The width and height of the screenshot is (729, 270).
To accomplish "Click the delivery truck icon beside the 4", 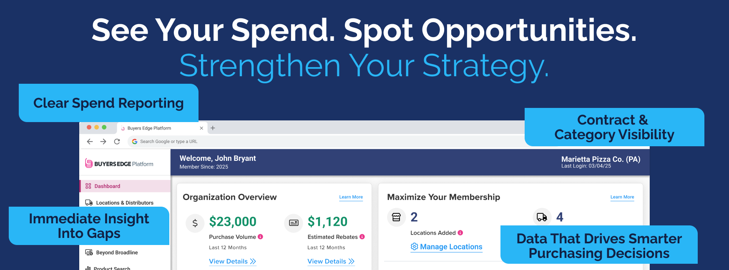I will [542, 217].
